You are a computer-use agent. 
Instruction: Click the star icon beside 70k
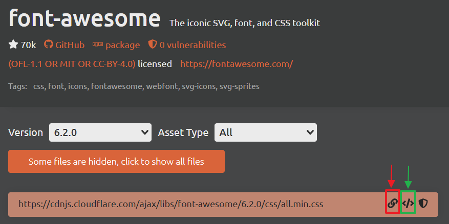click(13, 44)
